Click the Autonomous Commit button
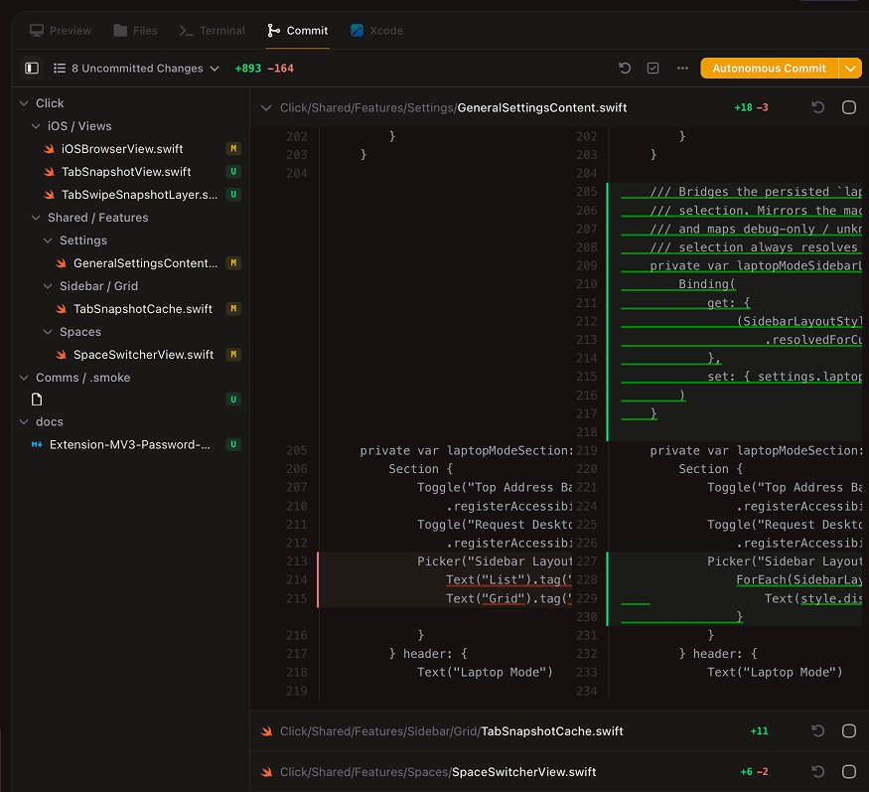Screen dimensions: 869x792 pyautogui.click(x=769, y=69)
